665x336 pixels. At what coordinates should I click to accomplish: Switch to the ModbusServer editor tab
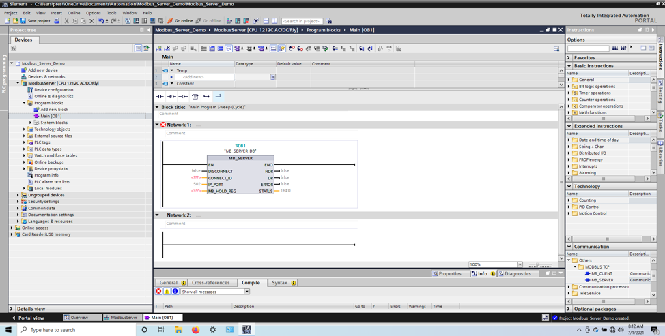click(x=122, y=318)
